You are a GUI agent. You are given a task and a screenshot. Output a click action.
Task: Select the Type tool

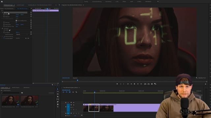pyautogui.click(x=58, y=107)
